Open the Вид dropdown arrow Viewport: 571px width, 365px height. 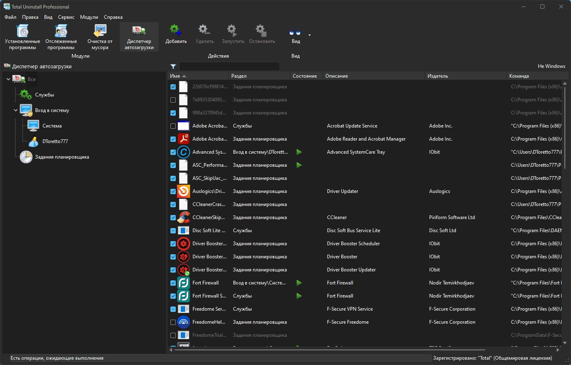click(x=309, y=35)
